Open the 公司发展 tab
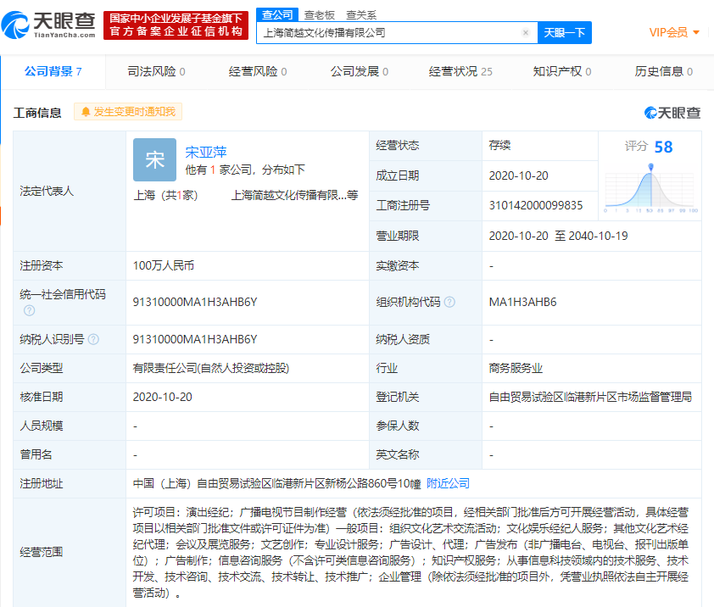Screen dimensions: 714x607 (x=360, y=71)
